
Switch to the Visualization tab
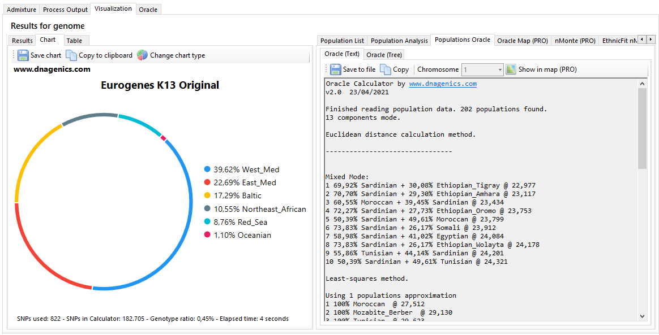click(x=112, y=9)
